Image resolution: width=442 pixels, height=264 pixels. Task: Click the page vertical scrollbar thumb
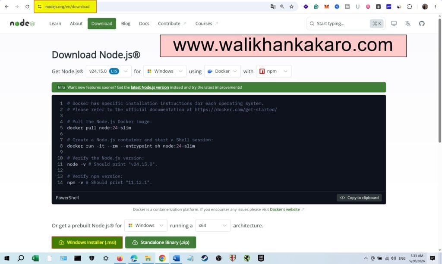point(440,80)
